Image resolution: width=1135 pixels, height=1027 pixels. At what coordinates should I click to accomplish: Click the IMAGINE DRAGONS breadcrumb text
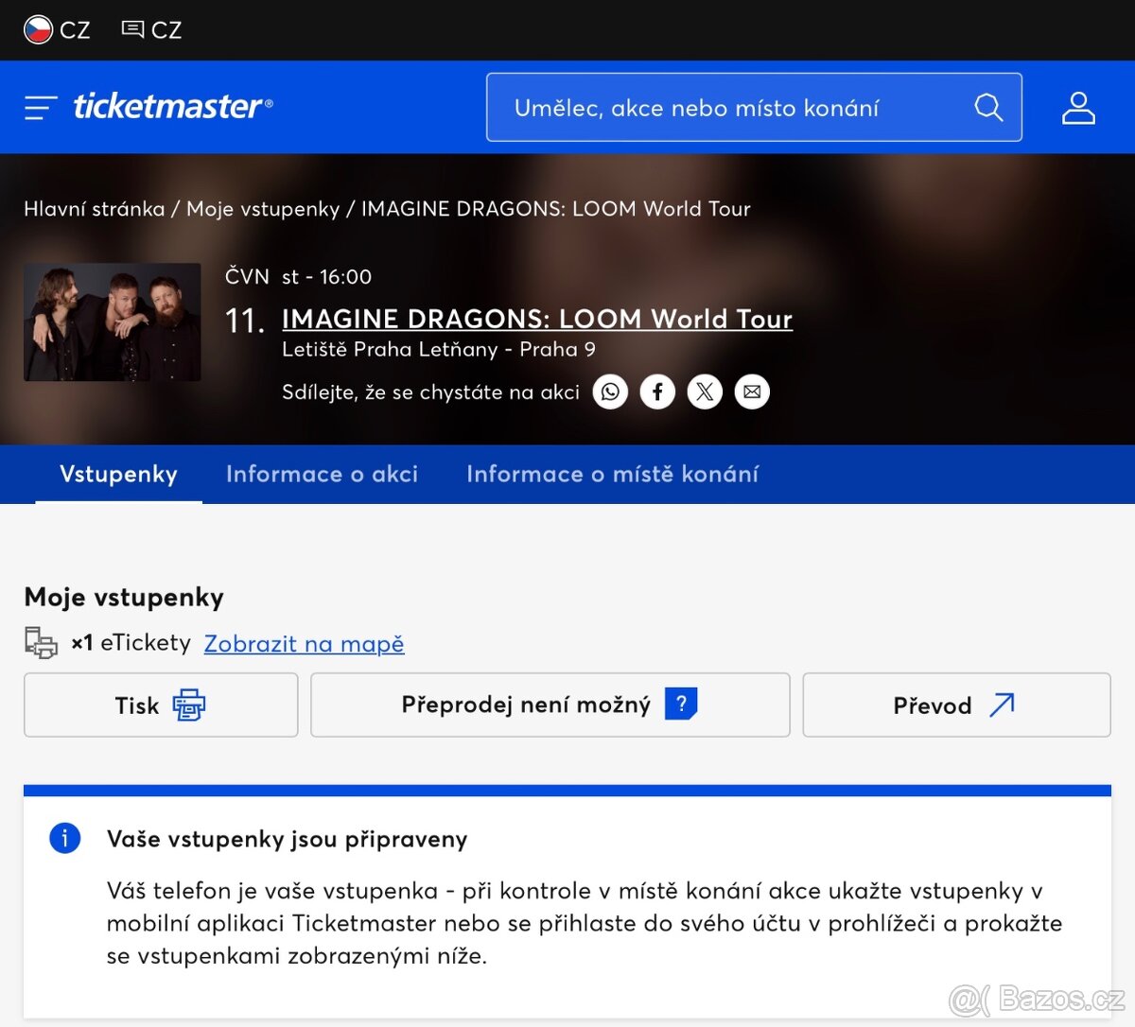click(x=556, y=209)
